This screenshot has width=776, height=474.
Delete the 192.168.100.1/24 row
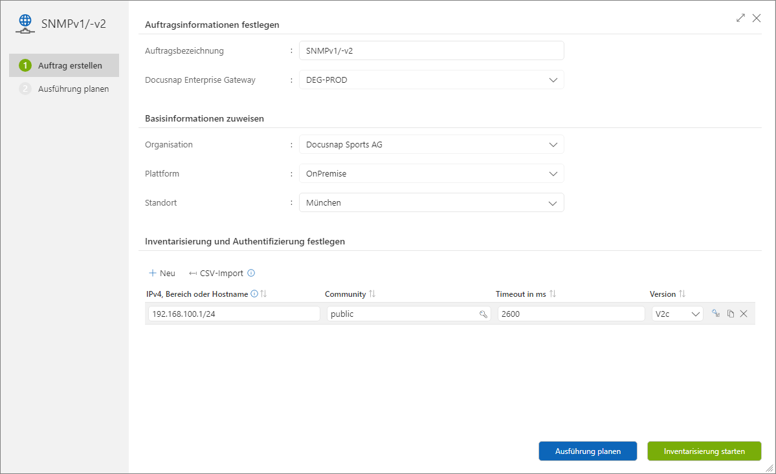[x=744, y=314]
